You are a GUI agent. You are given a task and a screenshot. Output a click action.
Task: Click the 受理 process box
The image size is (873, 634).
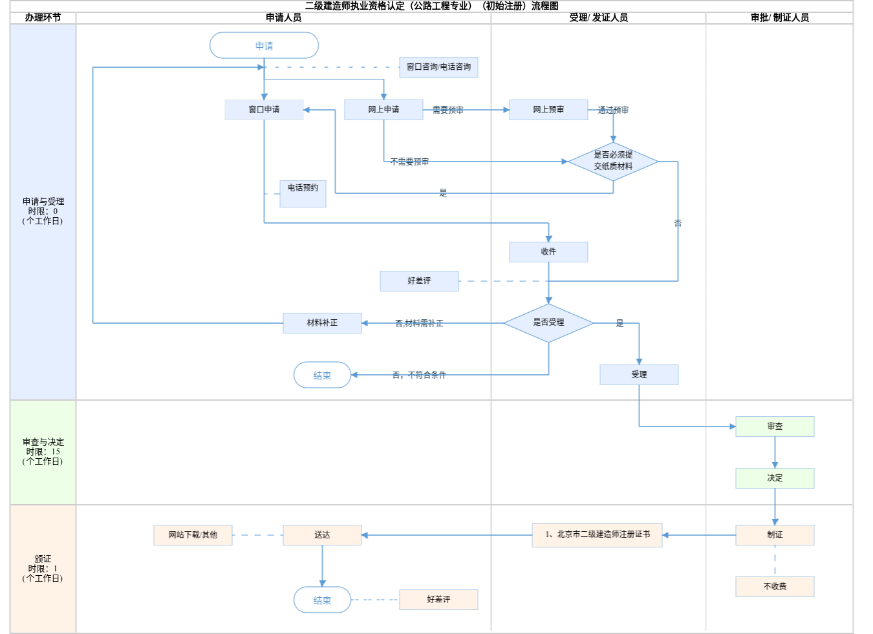tap(639, 375)
